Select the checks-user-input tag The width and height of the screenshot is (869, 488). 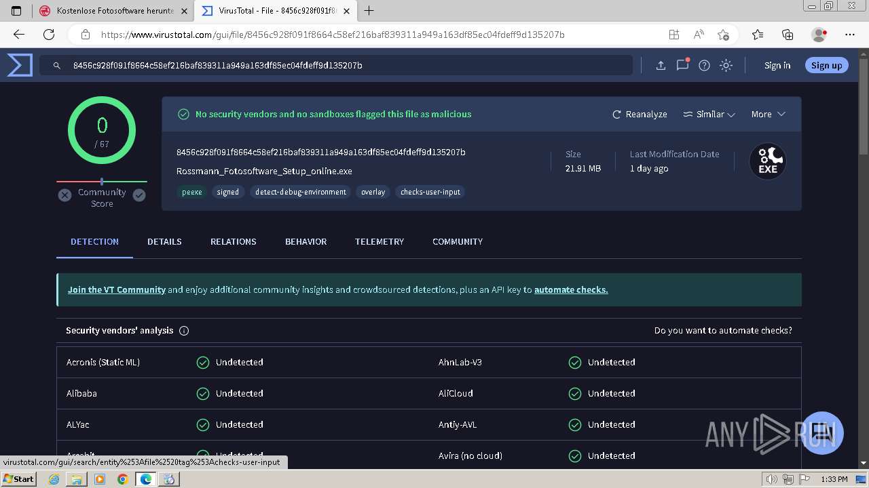click(430, 192)
